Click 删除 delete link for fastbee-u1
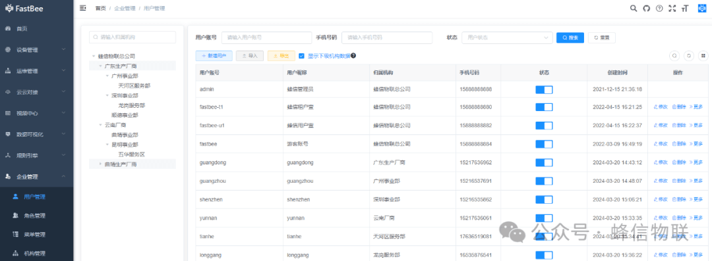712x261 pixels. [679, 126]
